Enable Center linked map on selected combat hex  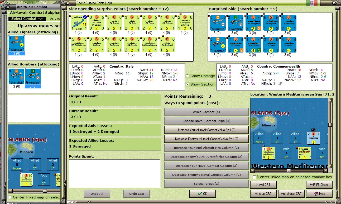254,177
